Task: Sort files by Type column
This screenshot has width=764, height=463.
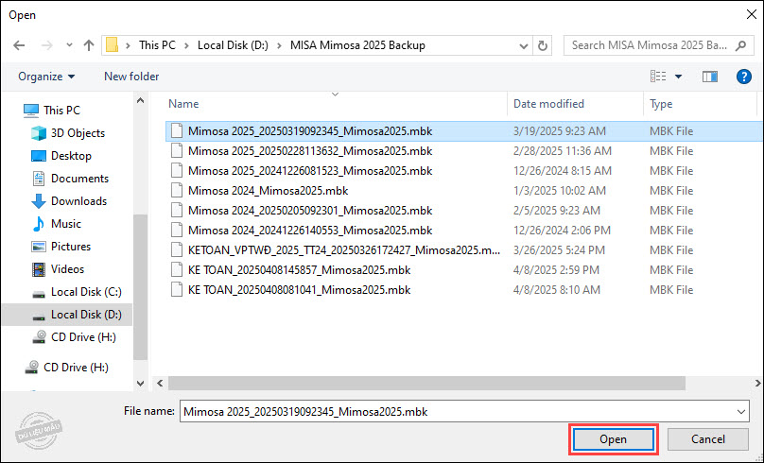Action: coord(661,104)
